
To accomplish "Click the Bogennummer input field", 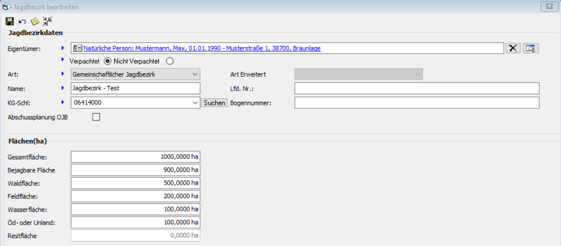I will (416, 103).
